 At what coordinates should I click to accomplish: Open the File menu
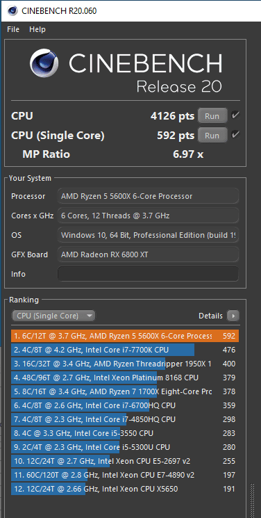pos(13,29)
